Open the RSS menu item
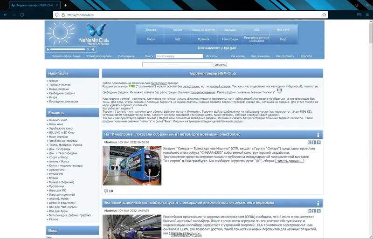This screenshot has height=239, width=373. [x=256, y=30]
